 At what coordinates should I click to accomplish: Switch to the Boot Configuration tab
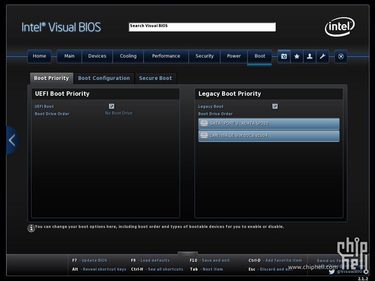click(x=104, y=78)
